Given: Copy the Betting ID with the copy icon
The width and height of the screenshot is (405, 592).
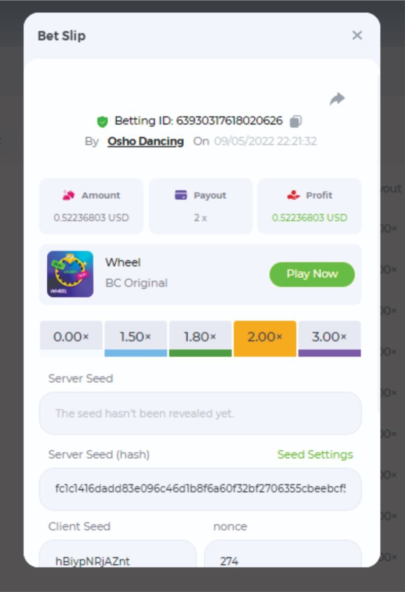Looking at the screenshot, I should coord(296,121).
